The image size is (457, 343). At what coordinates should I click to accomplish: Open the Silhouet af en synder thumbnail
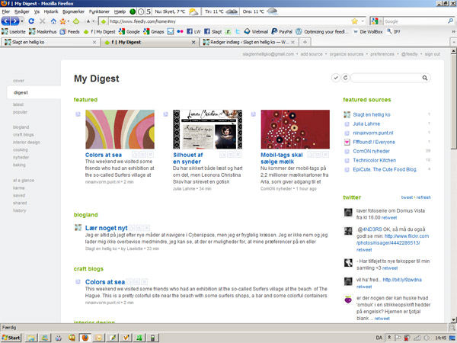click(x=207, y=130)
